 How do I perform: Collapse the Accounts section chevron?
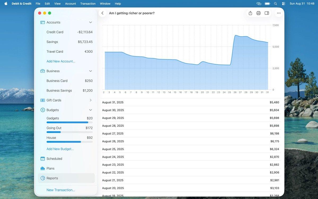90,23
